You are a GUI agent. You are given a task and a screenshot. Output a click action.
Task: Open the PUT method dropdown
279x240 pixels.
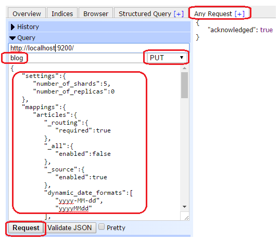167,58
